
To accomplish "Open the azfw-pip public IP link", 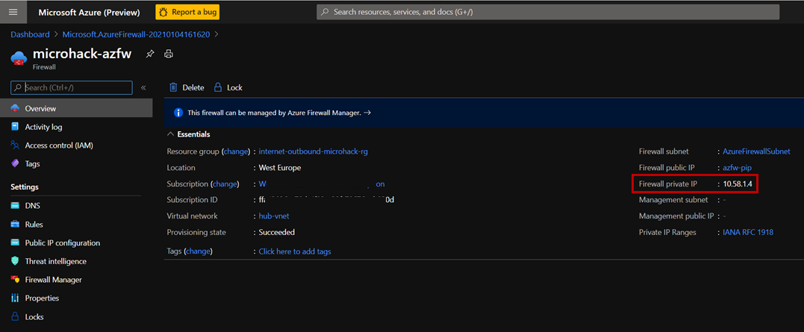I will tap(737, 168).
